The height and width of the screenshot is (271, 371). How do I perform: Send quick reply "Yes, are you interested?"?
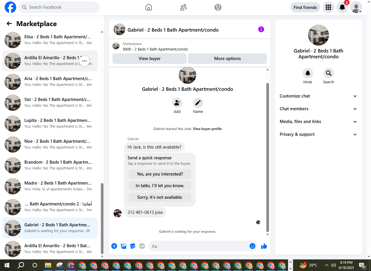coord(160,174)
